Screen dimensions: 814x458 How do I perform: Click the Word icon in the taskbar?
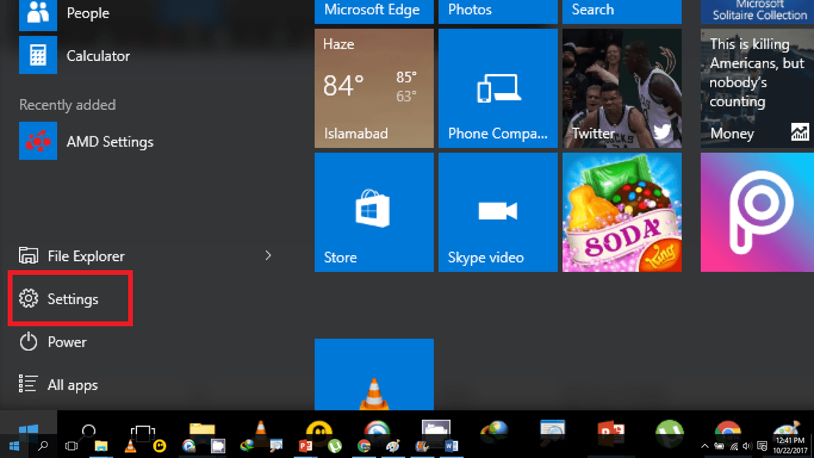(x=451, y=446)
